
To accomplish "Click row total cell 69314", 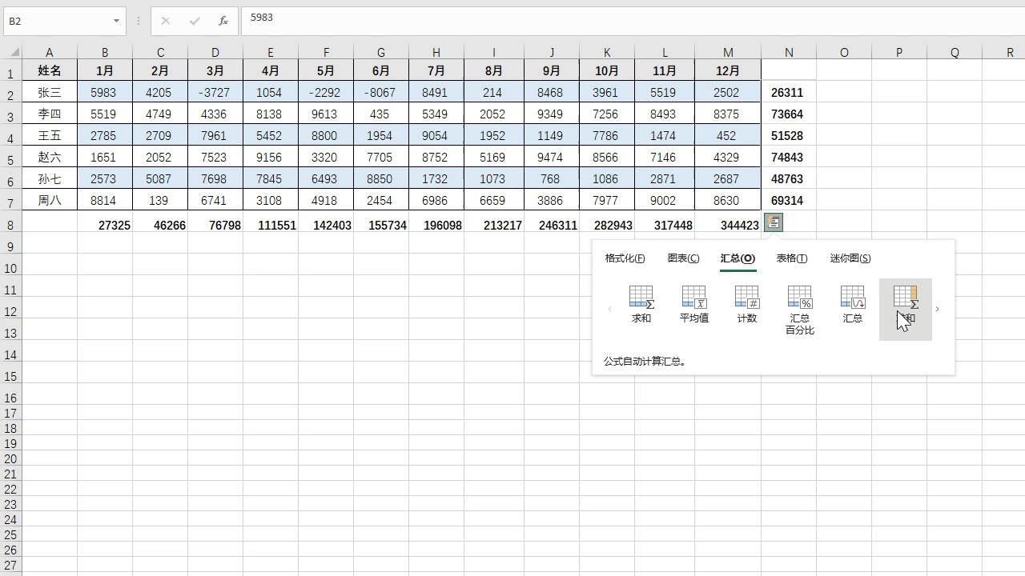I will pos(789,200).
